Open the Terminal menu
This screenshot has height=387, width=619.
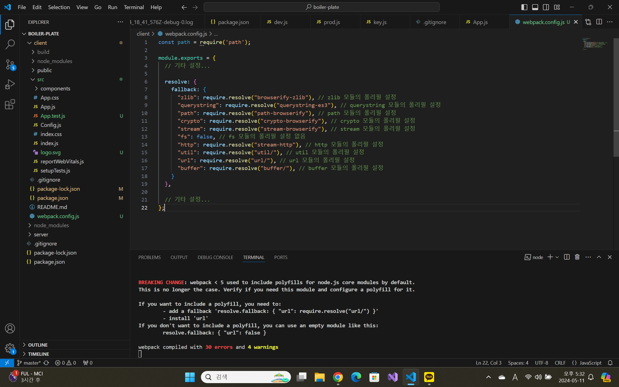point(134,7)
